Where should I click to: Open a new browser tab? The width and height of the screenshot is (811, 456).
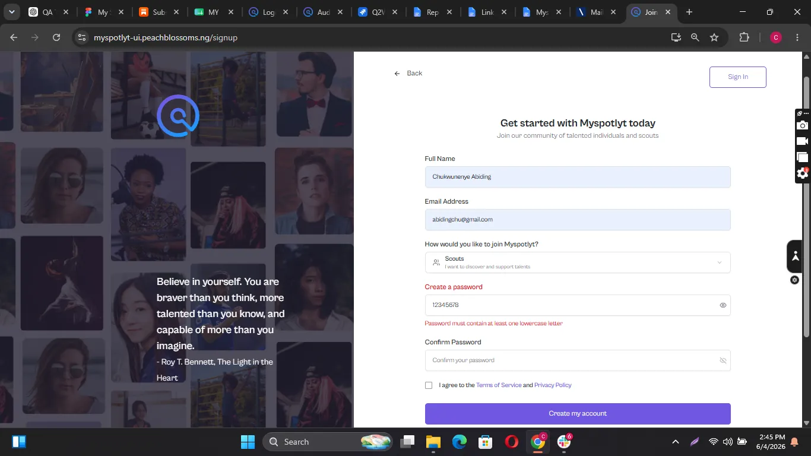coord(689,12)
